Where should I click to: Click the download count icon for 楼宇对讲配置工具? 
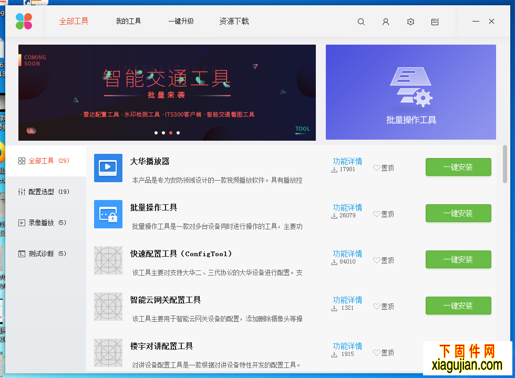click(x=334, y=355)
